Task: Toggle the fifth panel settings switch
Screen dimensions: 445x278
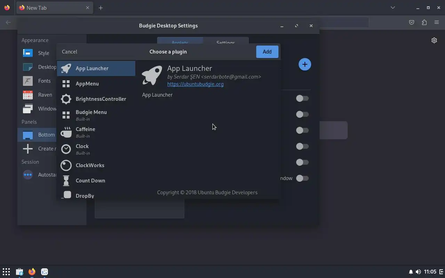Action: (302, 162)
